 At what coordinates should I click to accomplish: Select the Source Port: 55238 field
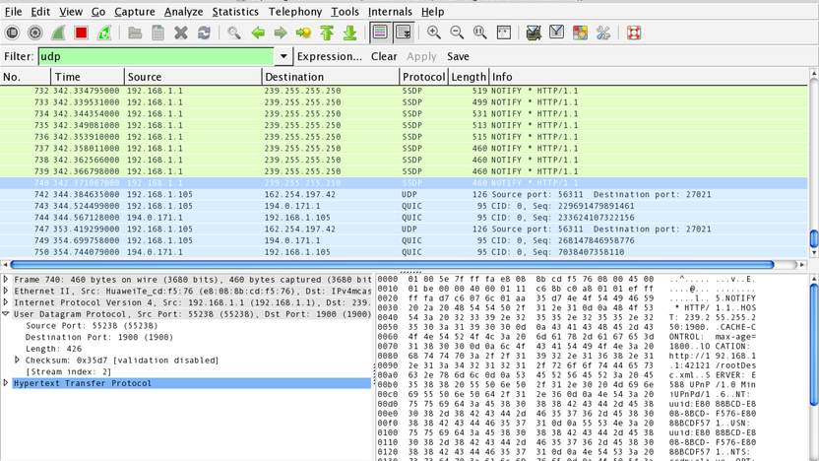point(92,326)
